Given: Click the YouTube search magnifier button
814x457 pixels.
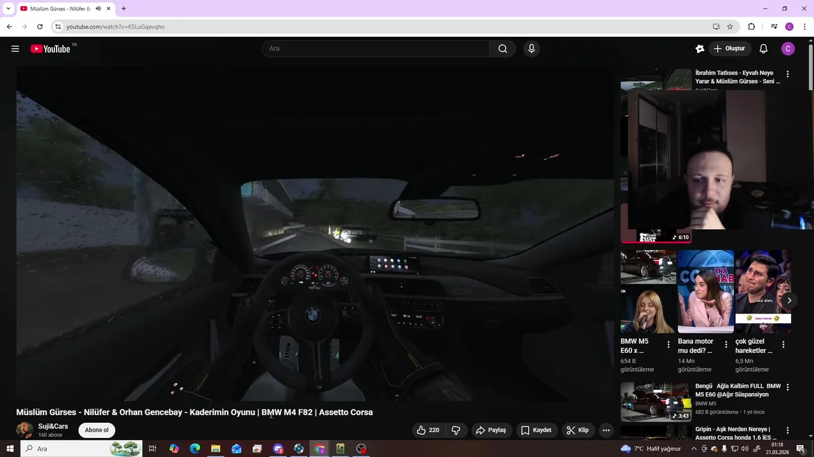Looking at the screenshot, I should coord(502,49).
